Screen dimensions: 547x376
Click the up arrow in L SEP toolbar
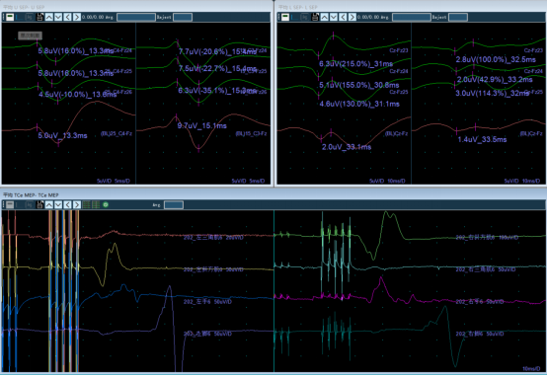pyautogui.click(x=325, y=17)
